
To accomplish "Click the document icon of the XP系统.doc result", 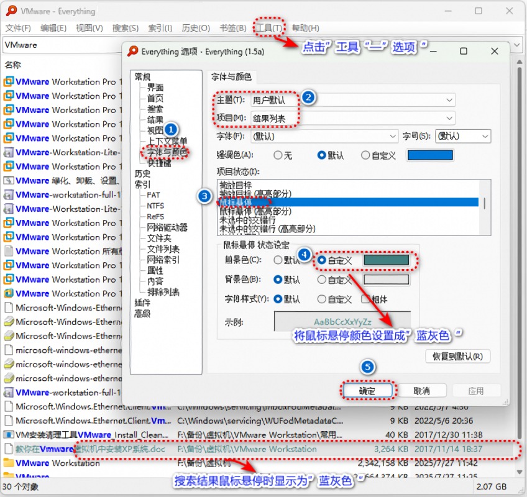I will pos(9,449).
